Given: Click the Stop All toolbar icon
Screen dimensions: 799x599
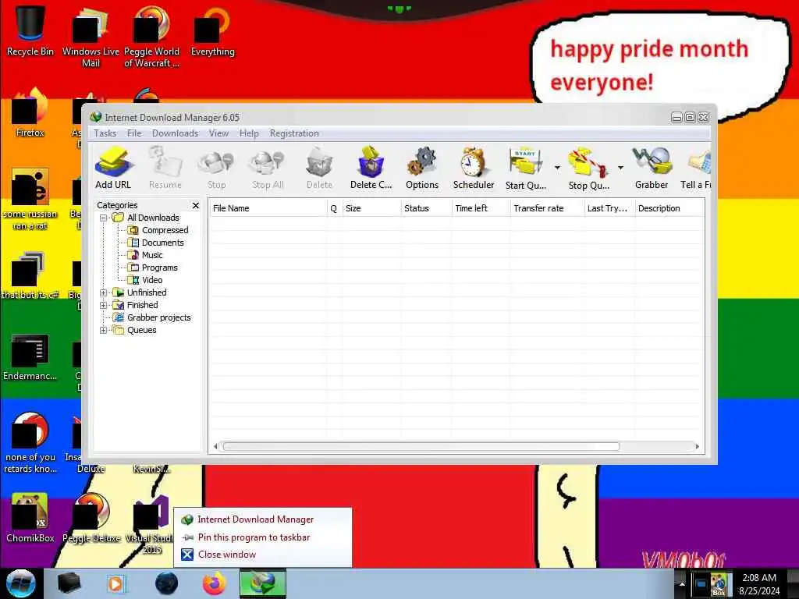Looking at the screenshot, I should 268,168.
